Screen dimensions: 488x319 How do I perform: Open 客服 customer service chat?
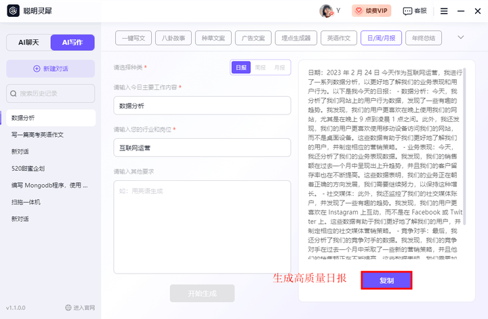415,11
